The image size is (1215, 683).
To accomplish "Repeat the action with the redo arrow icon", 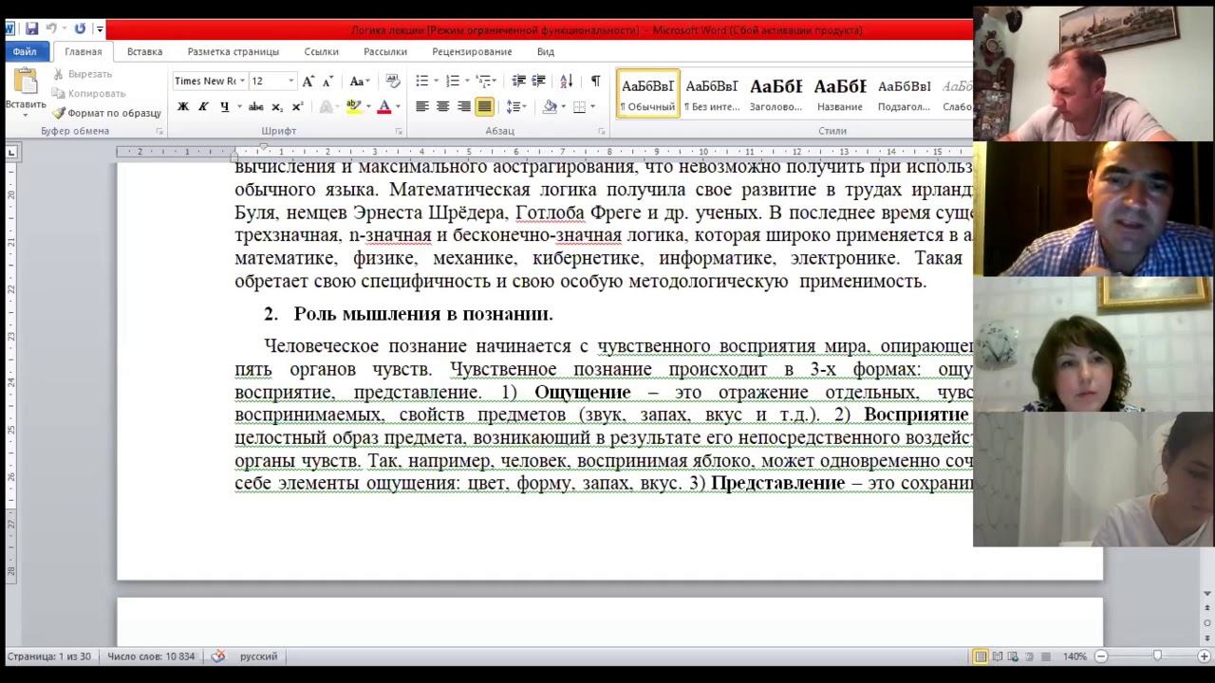I will [80, 29].
